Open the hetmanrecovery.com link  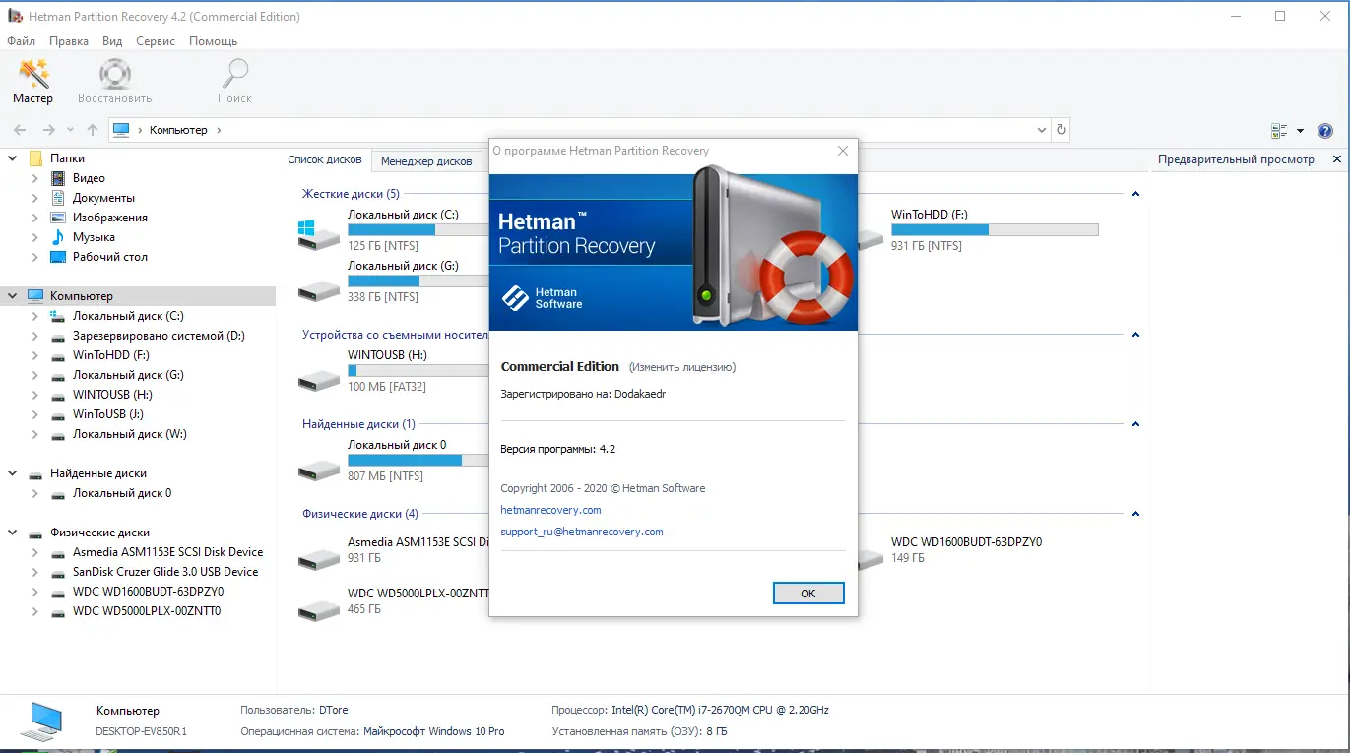coord(550,510)
